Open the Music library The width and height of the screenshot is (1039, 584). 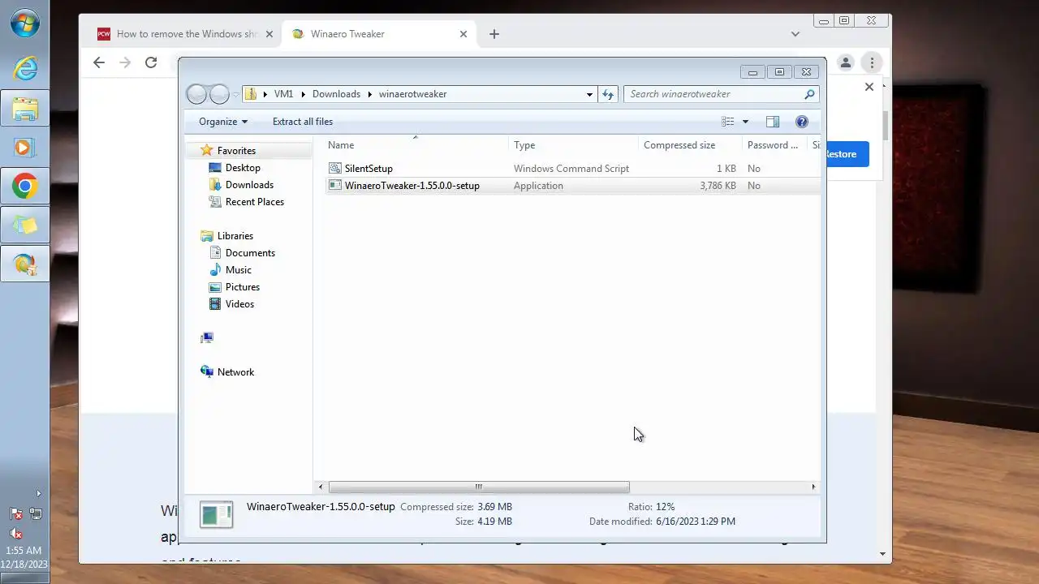[x=239, y=269]
